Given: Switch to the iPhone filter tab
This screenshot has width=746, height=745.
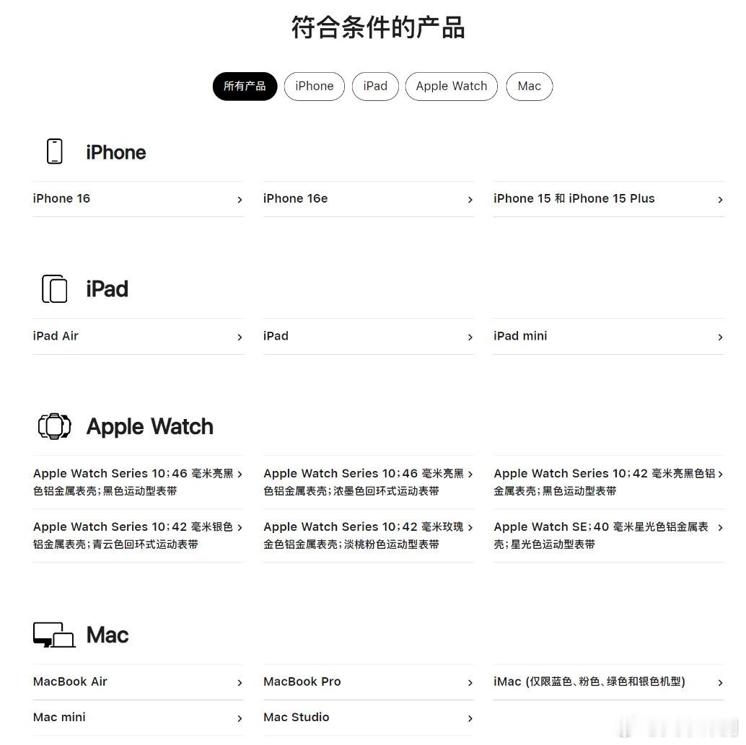Looking at the screenshot, I should point(314,86).
